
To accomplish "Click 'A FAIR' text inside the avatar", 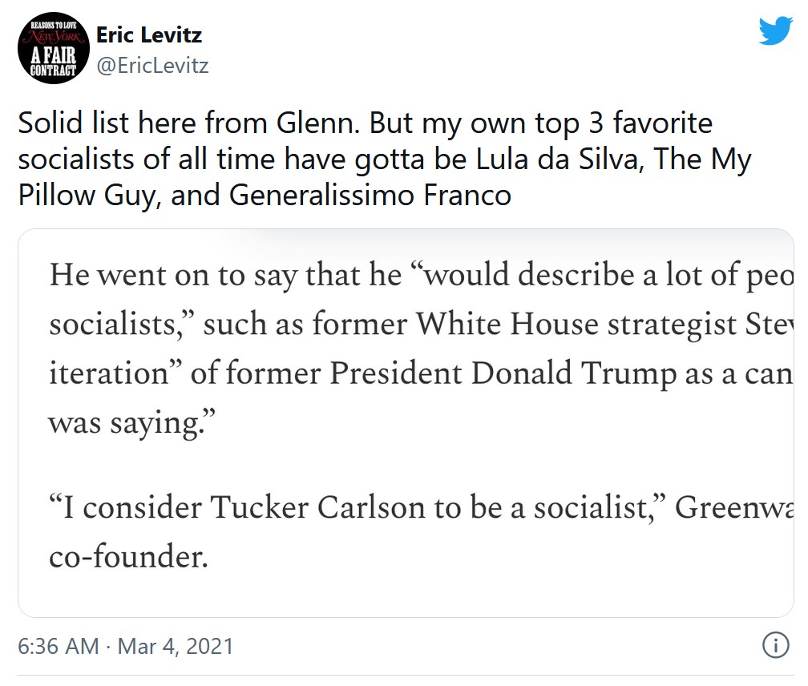I will [x=53, y=55].
